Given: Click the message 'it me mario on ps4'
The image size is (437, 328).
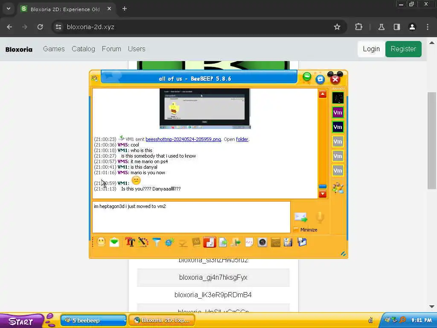Looking at the screenshot, I should [x=149, y=161].
